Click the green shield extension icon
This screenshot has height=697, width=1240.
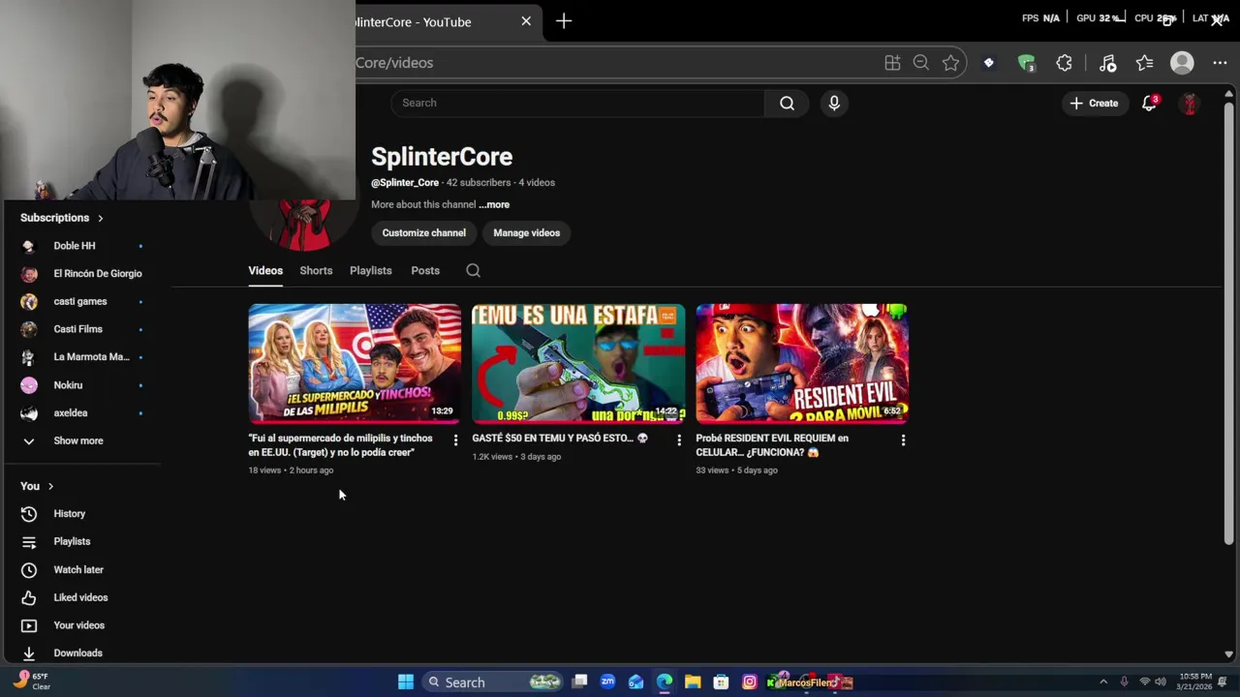(x=1027, y=64)
